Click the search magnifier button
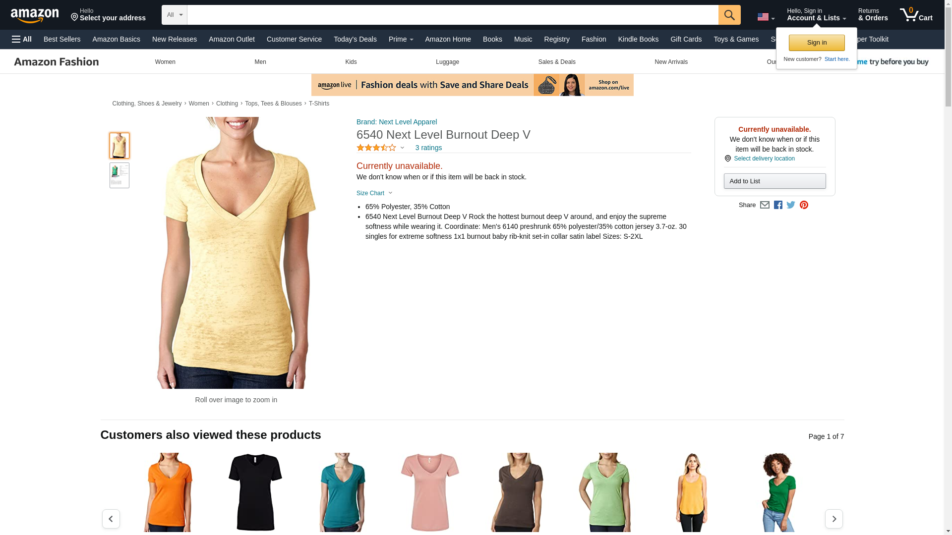This screenshot has height=535, width=952. point(729,15)
